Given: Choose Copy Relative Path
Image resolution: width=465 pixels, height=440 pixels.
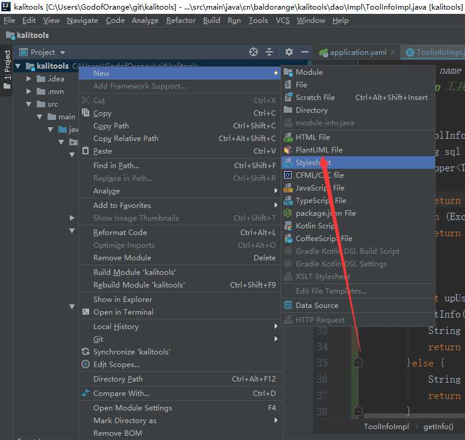Looking at the screenshot, I should coord(179,138).
